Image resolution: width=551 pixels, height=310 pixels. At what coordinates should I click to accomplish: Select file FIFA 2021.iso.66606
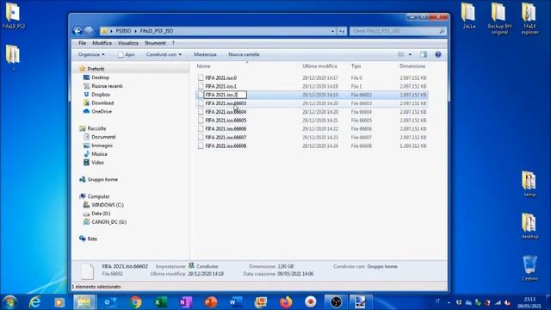(x=226, y=128)
